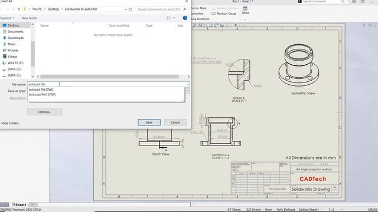Screen dimensions: 378x212
Task: Click Solidworks to autoCAD in breadcrumb
Action: [x=81, y=9]
